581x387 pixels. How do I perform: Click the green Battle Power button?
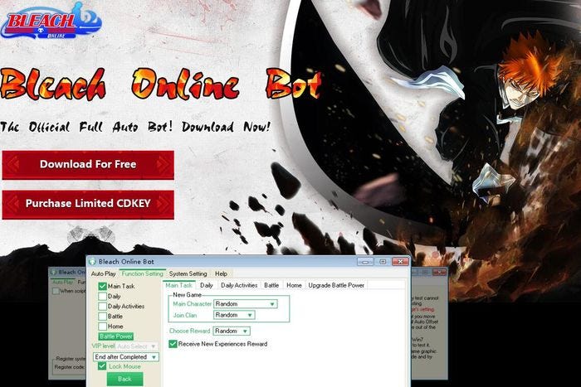116,336
